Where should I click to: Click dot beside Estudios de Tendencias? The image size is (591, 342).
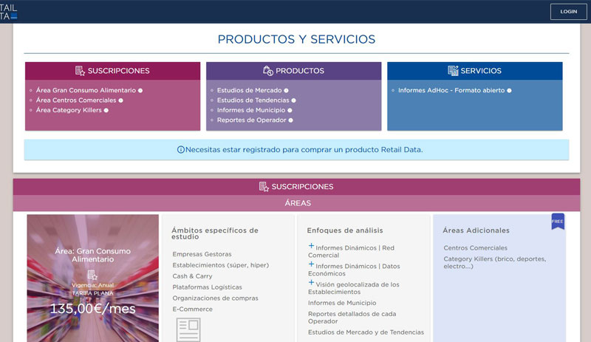tap(293, 100)
